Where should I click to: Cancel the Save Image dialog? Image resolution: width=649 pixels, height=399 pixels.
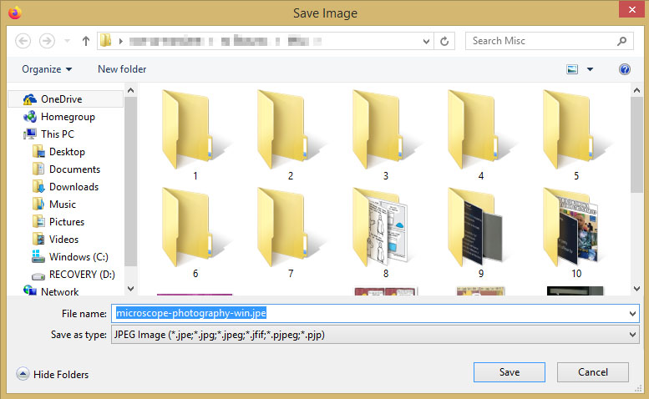(x=593, y=372)
